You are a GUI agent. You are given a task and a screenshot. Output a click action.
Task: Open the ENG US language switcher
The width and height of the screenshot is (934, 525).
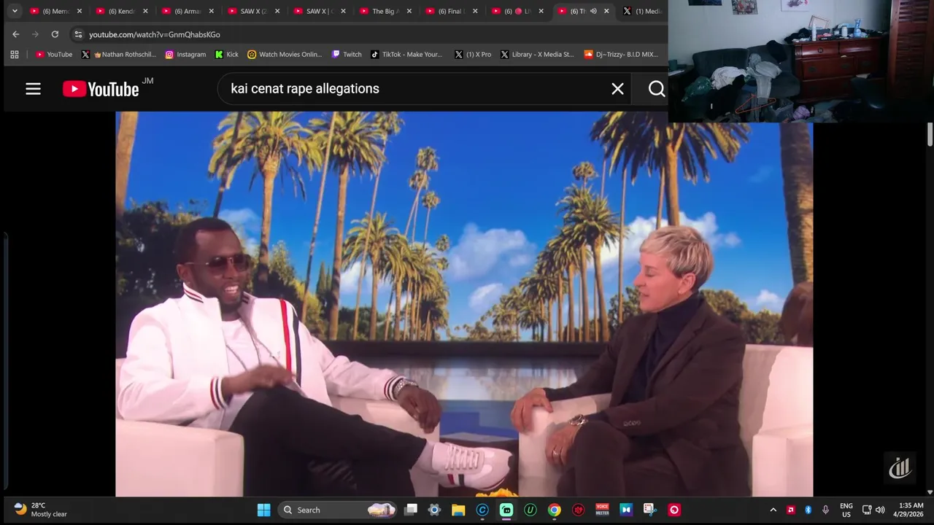[x=846, y=510]
